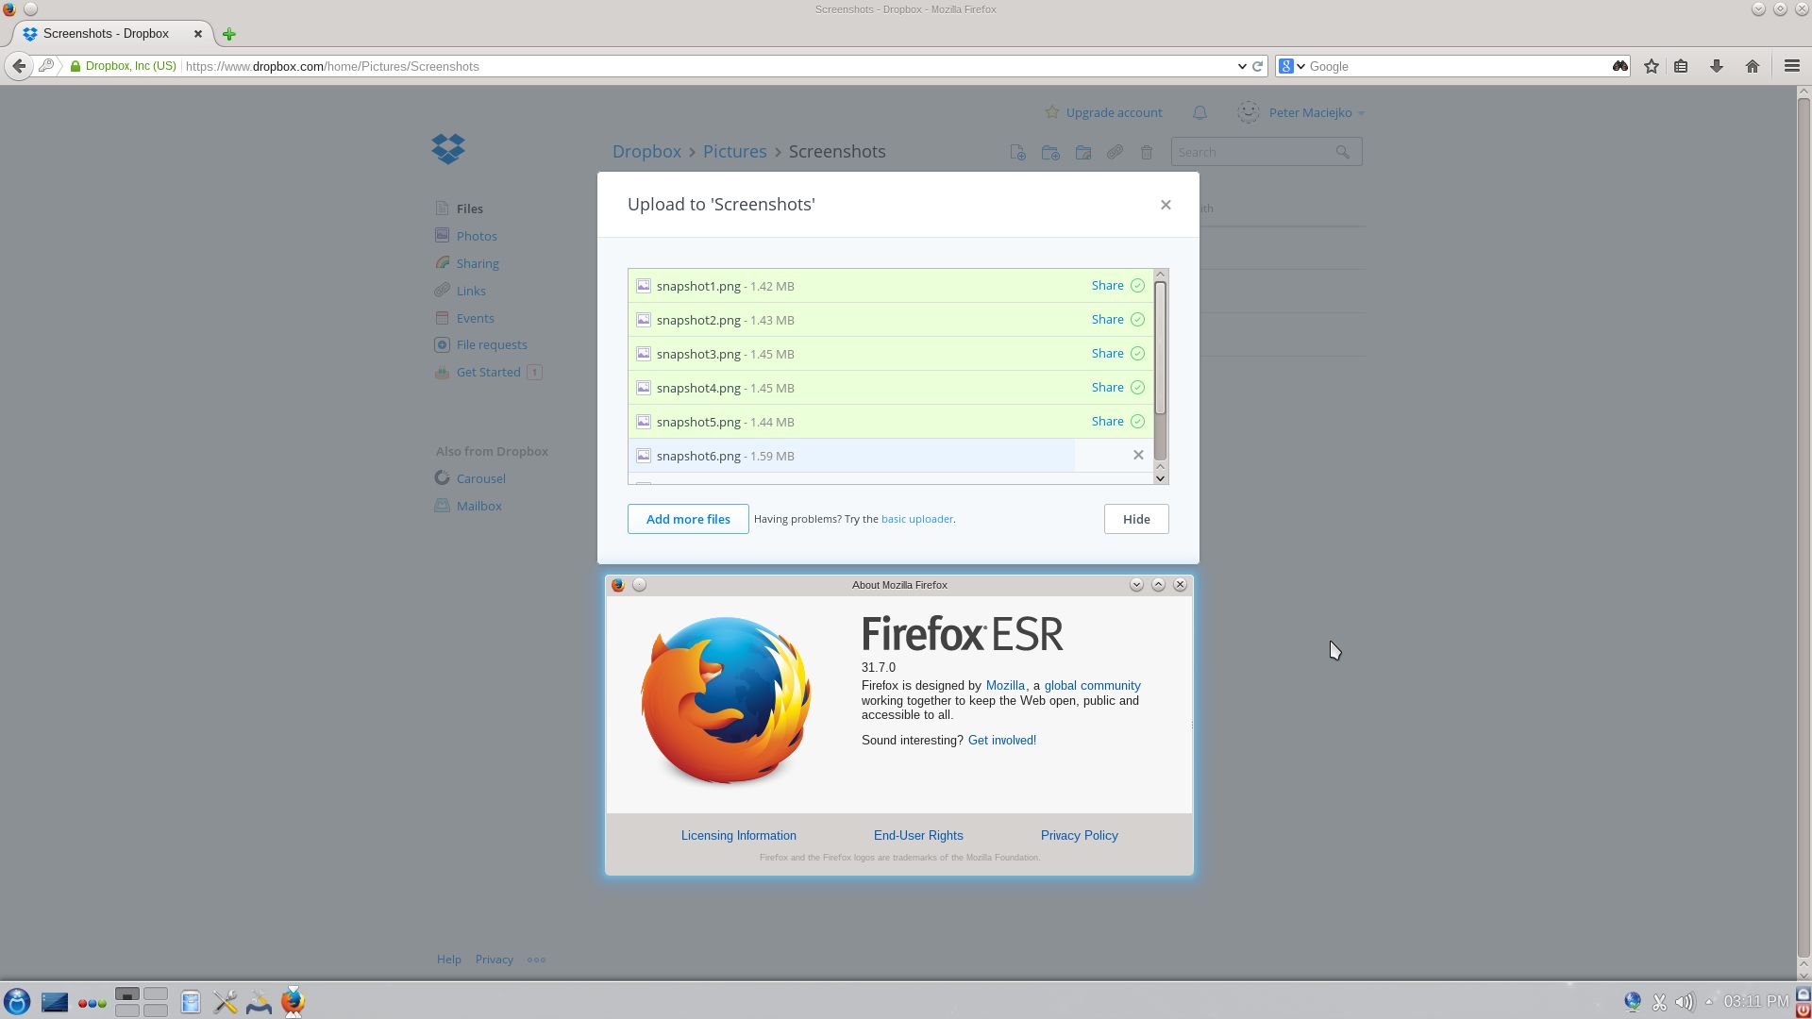The image size is (1812, 1019).
Task: Click the page reload icon
Action: coord(1257,66)
